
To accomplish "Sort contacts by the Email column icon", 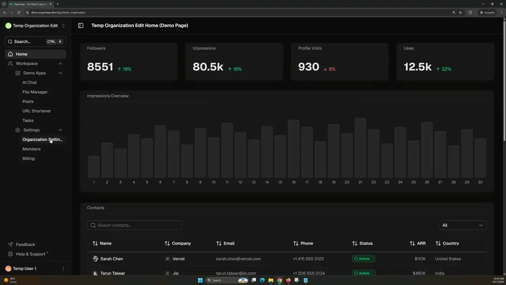I will pos(219,243).
